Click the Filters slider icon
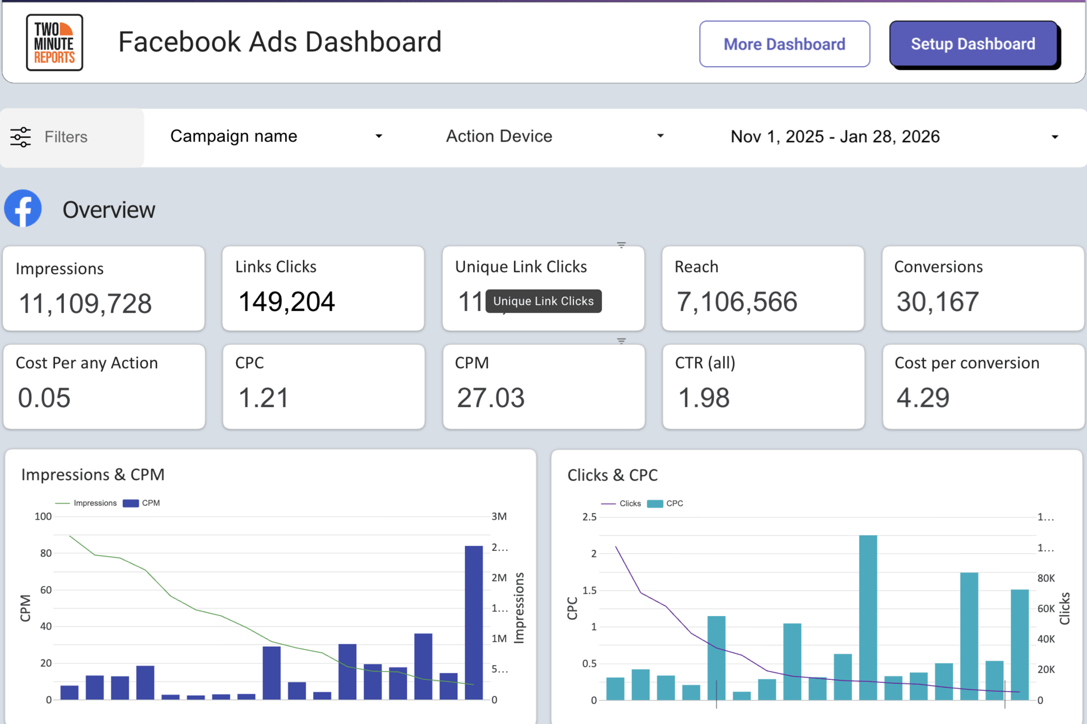Screen dimensions: 1087x724 click(21, 137)
